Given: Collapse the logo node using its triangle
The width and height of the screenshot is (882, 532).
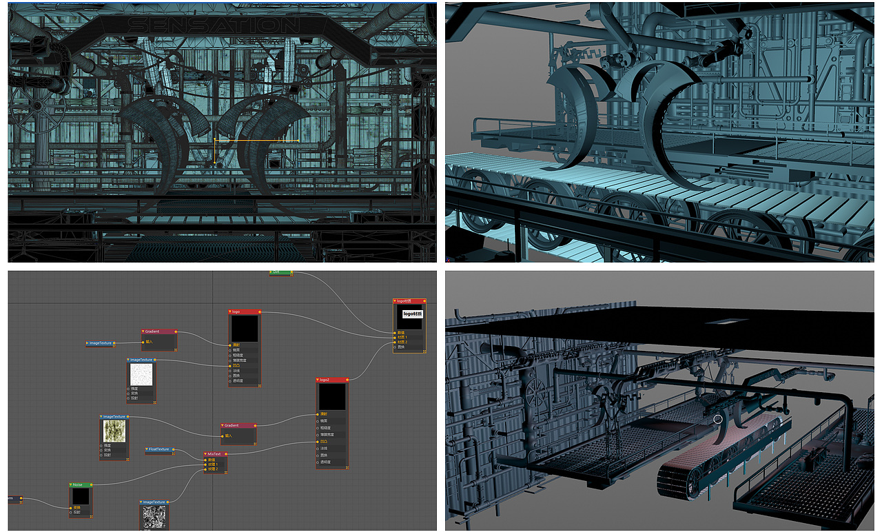Looking at the screenshot, I should [x=230, y=311].
